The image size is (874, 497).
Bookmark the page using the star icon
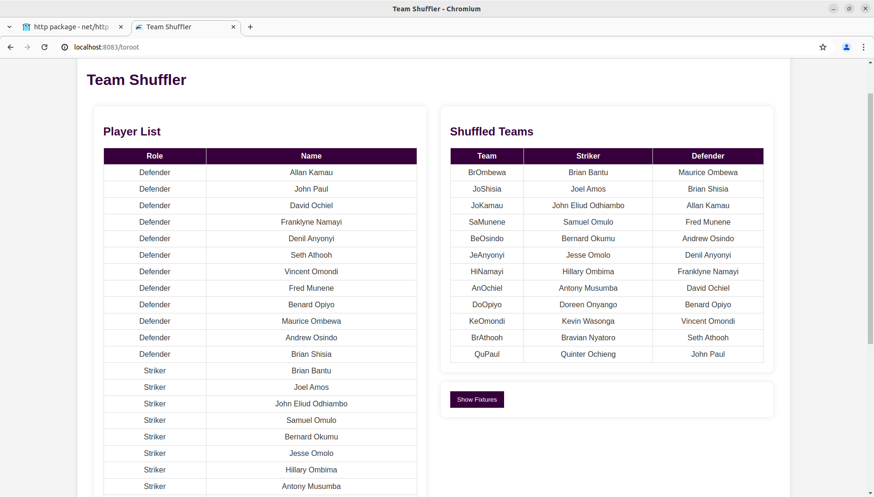click(x=823, y=47)
